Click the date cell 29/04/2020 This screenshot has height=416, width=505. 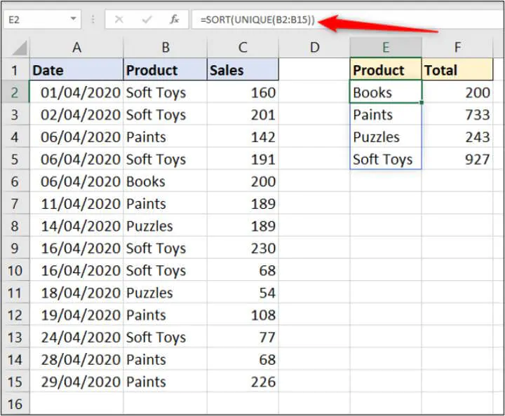pyautogui.click(x=76, y=382)
